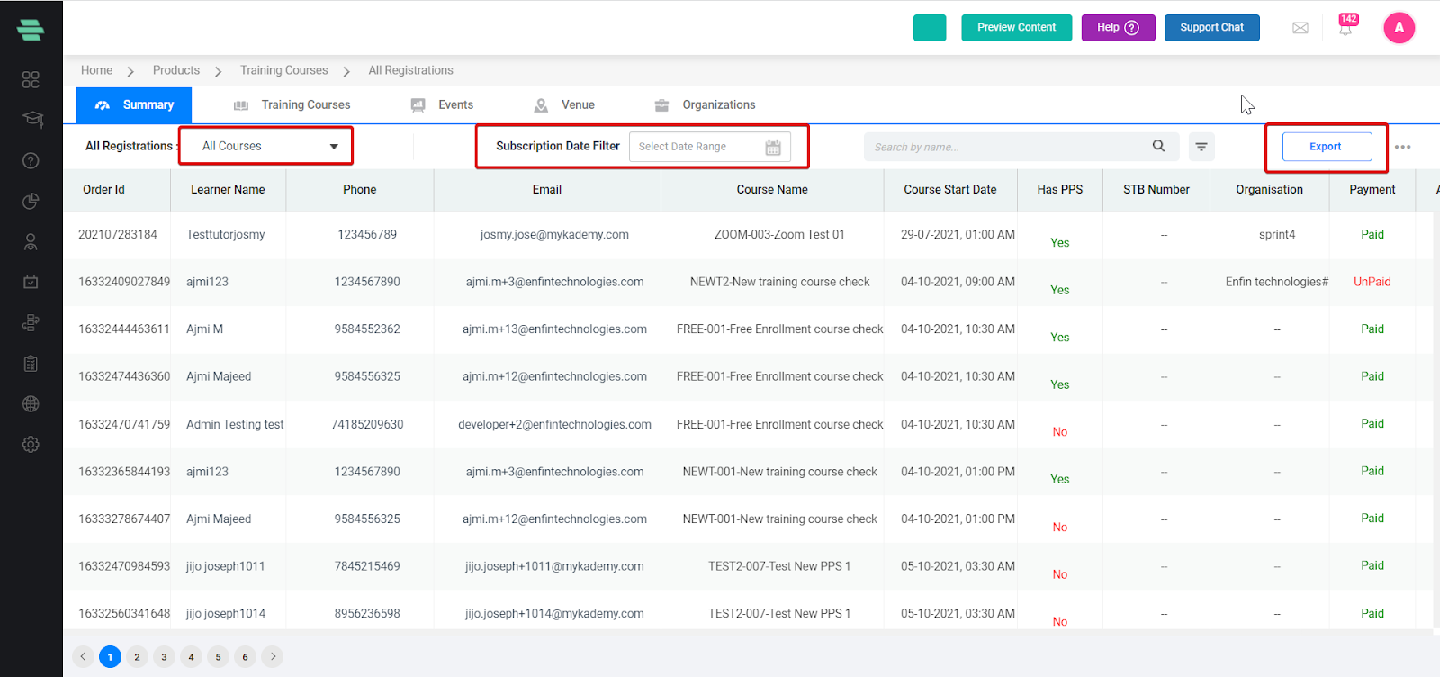The height and width of the screenshot is (677, 1440).
Task: Open the user profile icon in sidebar
Action: pyautogui.click(x=31, y=241)
